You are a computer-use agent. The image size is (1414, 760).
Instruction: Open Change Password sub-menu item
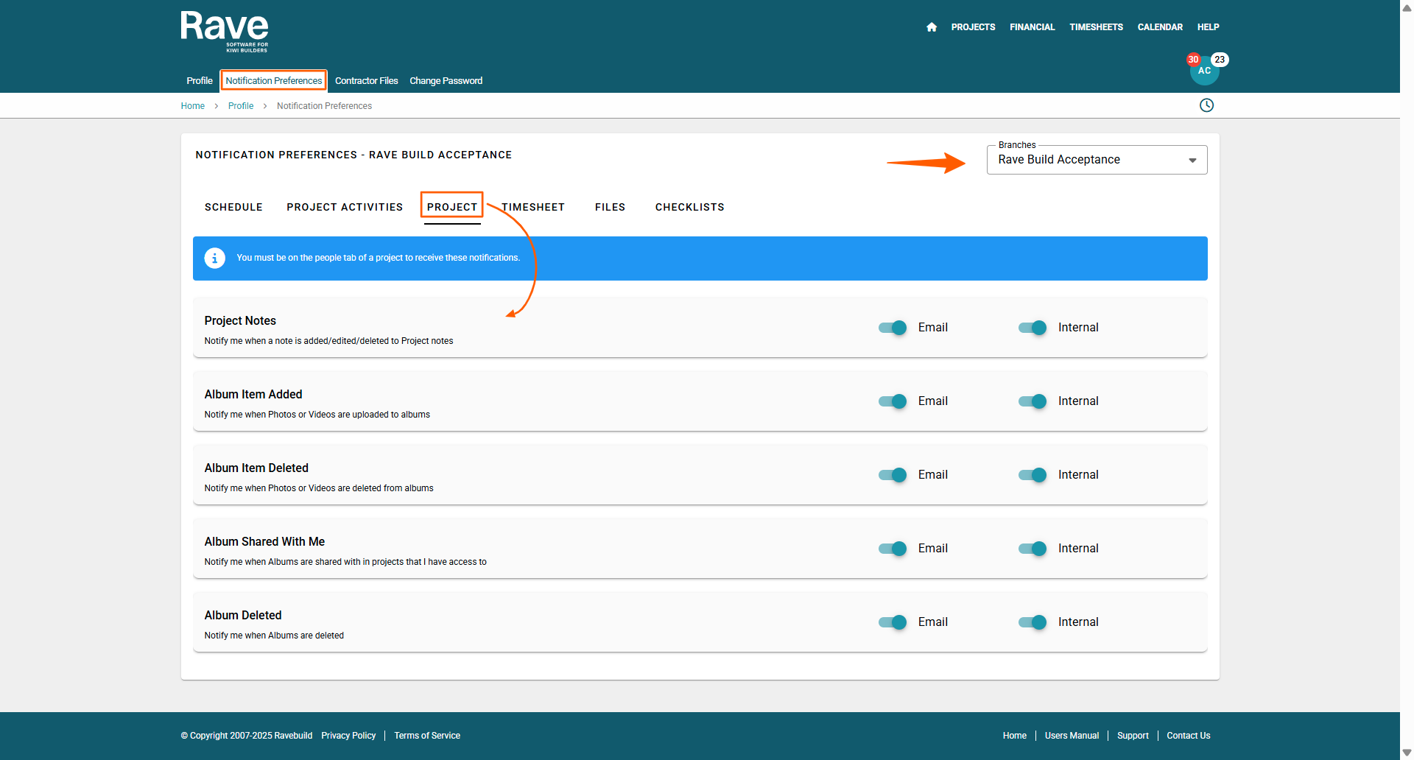446,81
